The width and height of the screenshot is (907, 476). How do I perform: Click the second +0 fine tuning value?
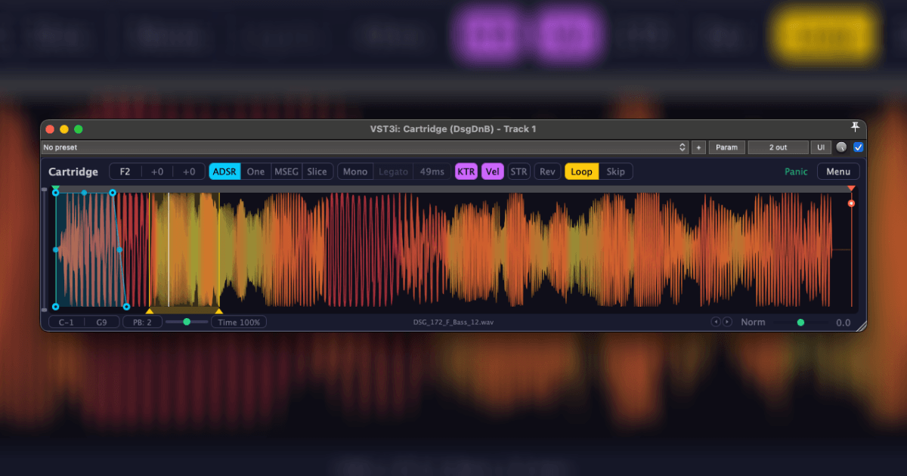pos(189,172)
